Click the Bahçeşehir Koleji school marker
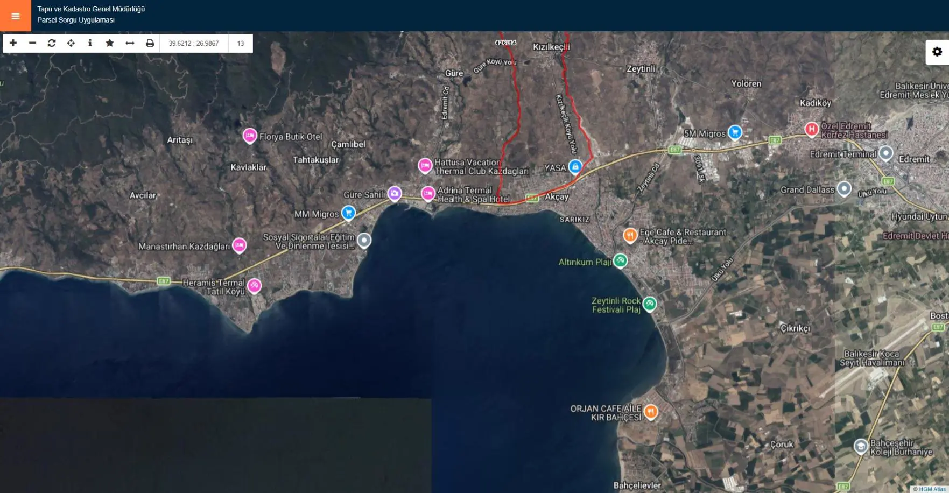949x493 pixels. coord(861,446)
